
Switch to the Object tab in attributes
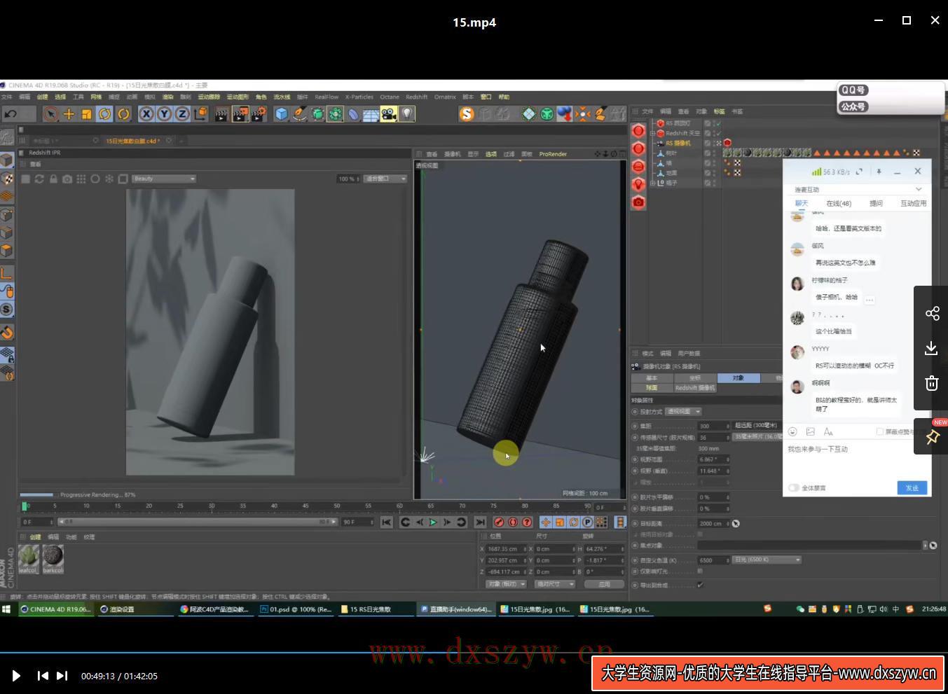point(739,378)
